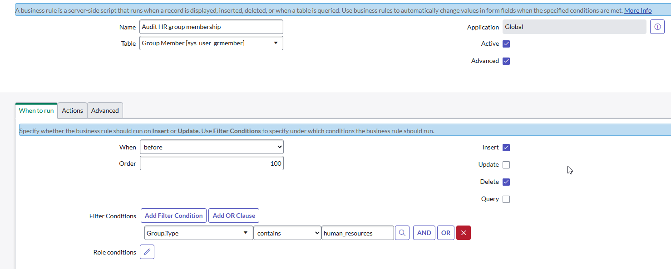Image resolution: width=671 pixels, height=269 pixels.
Task: Enable the Update checkbox
Action: click(506, 164)
